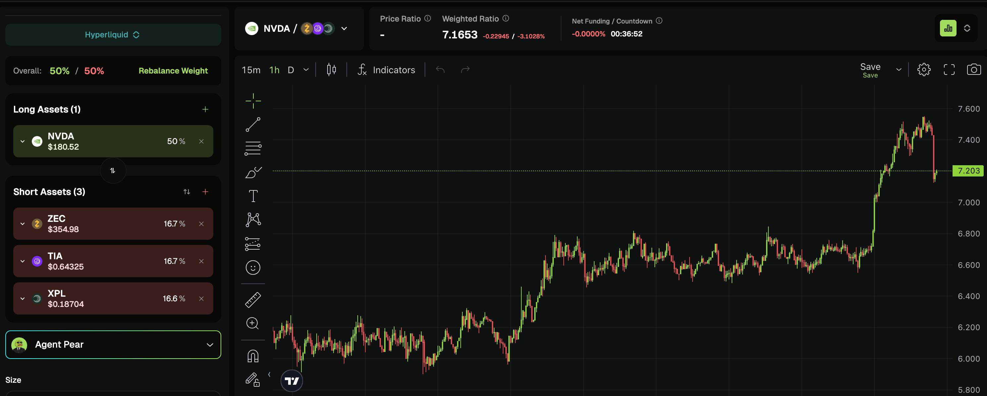Select the ruler measure tool
This screenshot has width=987, height=396.
coord(253,300)
